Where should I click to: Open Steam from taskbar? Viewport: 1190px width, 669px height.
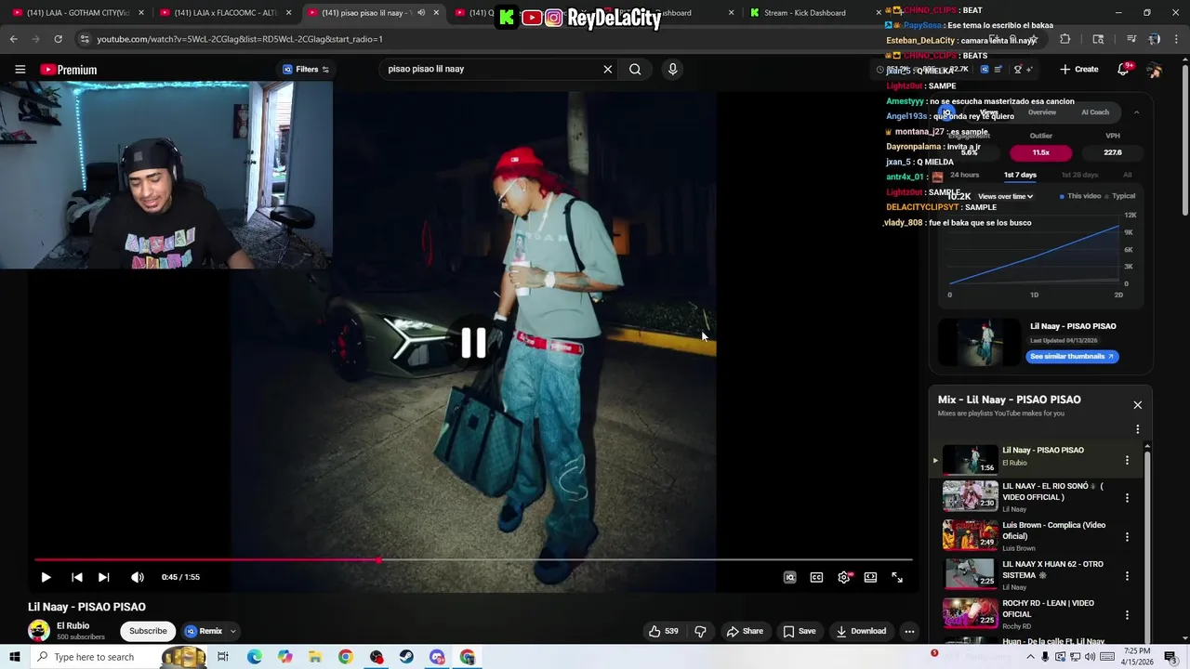[406, 657]
